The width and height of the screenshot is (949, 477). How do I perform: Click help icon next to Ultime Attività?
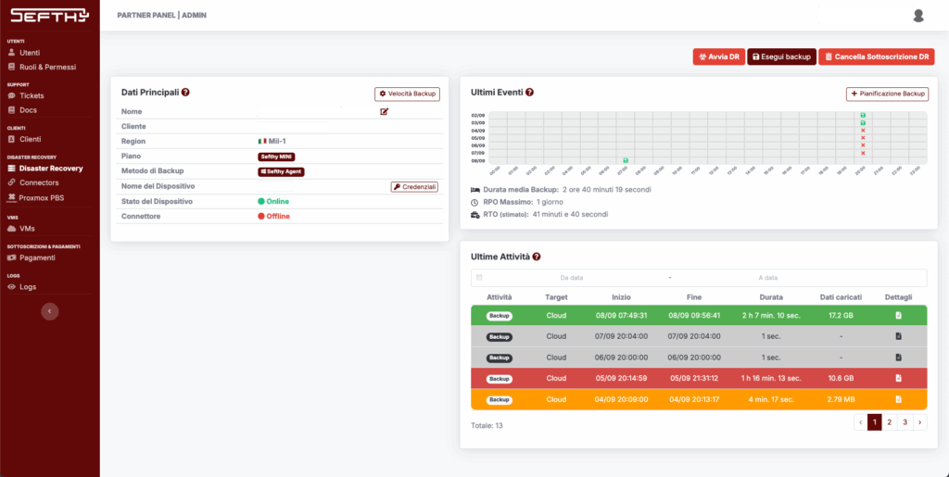pyautogui.click(x=537, y=257)
